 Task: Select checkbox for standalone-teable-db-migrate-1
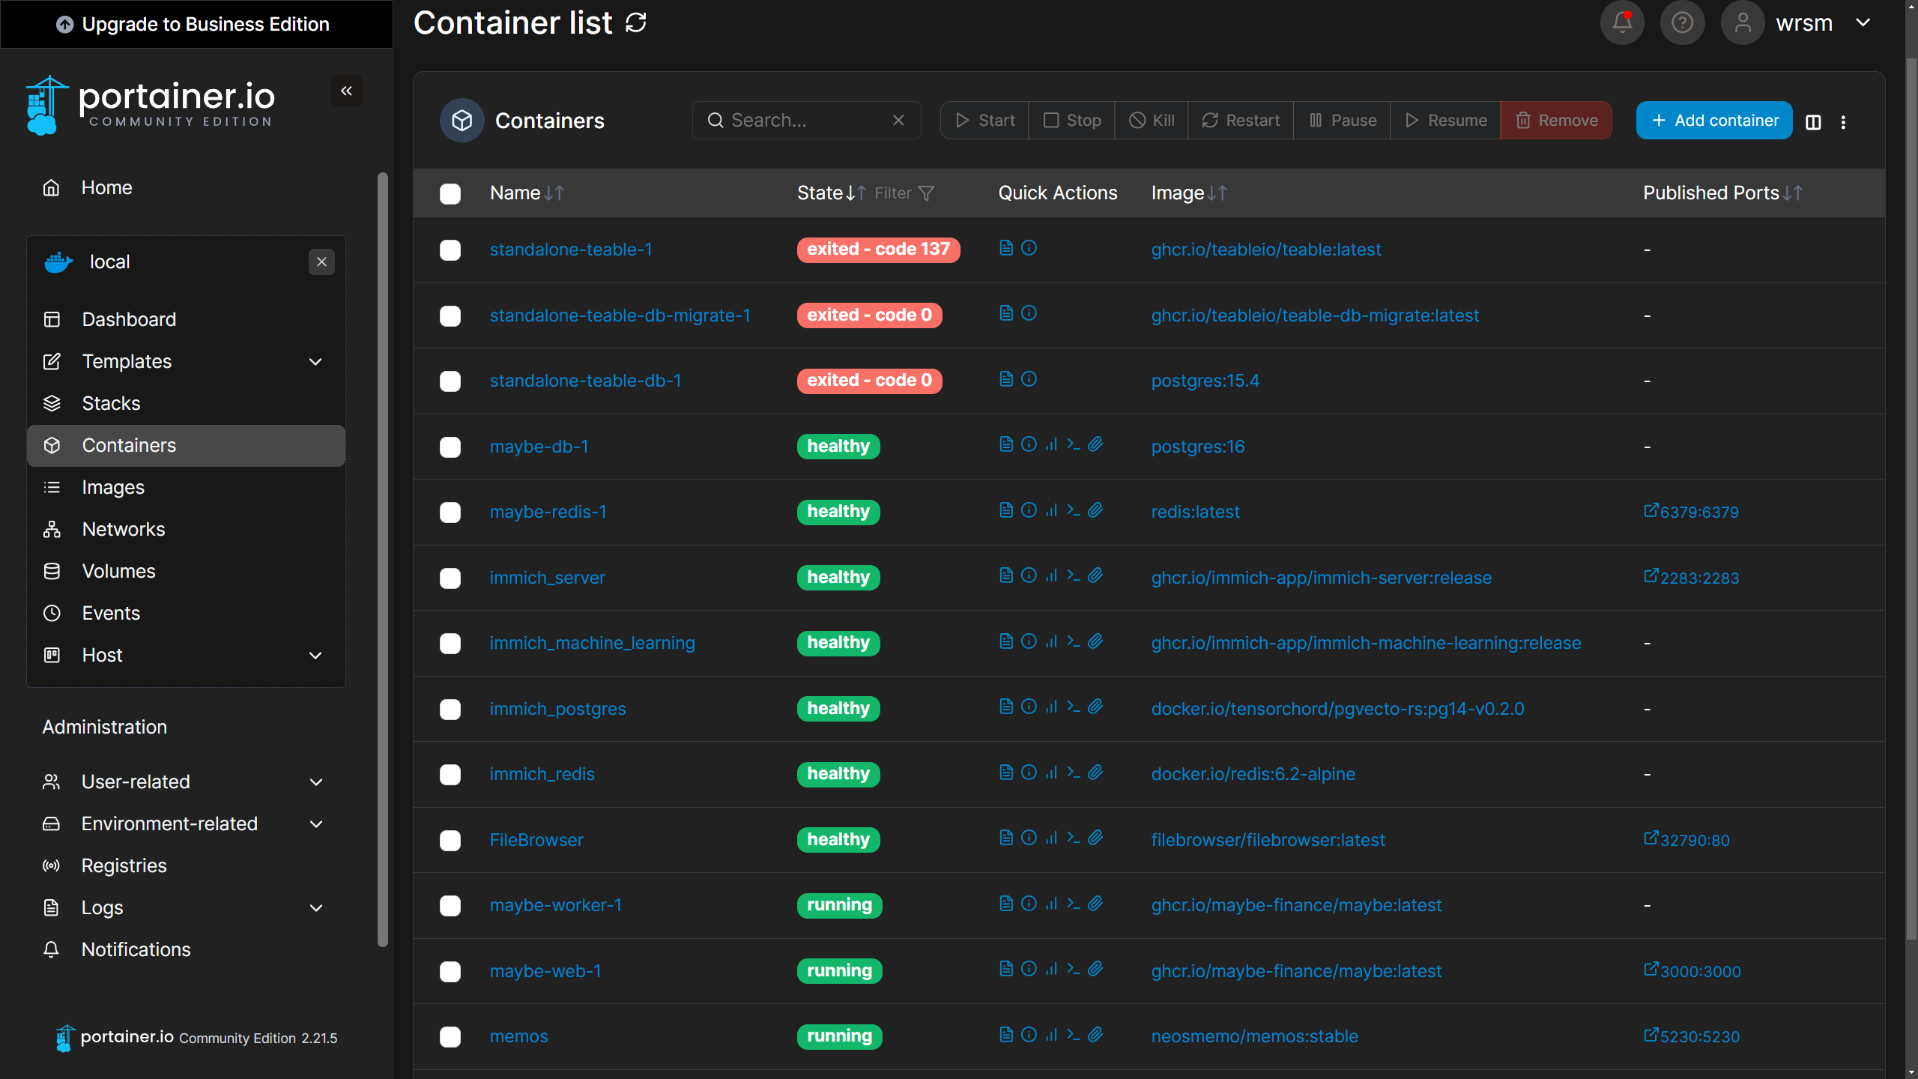(450, 316)
